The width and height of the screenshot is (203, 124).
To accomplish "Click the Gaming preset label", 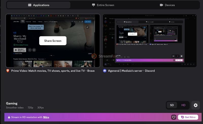I will point(12,103).
